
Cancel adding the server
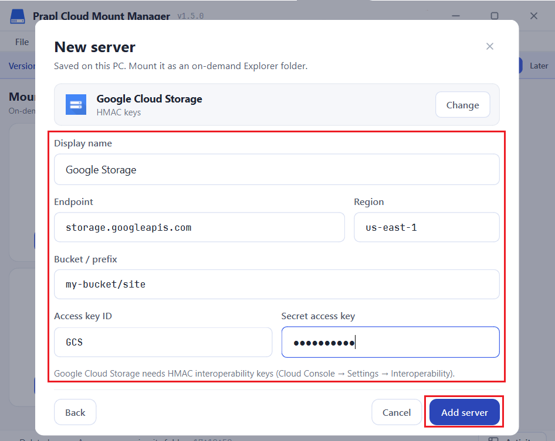point(397,412)
